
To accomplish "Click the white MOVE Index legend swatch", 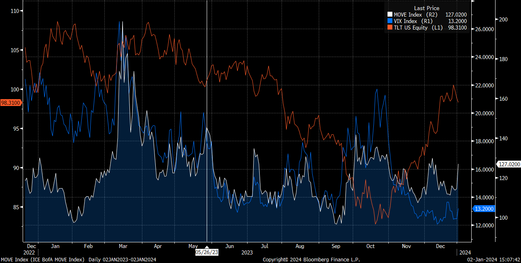I will (390, 14).
